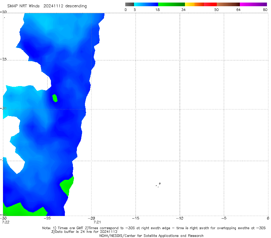This screenshot has height=238, width=271.
Task: Click the small green wind patch near latitude -29
Action: coord(55,98)
